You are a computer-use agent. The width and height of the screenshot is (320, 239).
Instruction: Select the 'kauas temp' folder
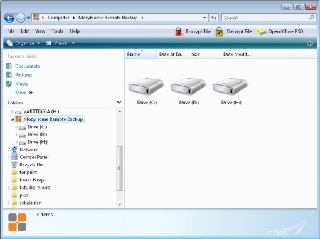[32, 180]
